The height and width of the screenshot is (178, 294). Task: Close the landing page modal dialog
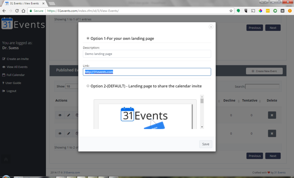pos(211,27)
